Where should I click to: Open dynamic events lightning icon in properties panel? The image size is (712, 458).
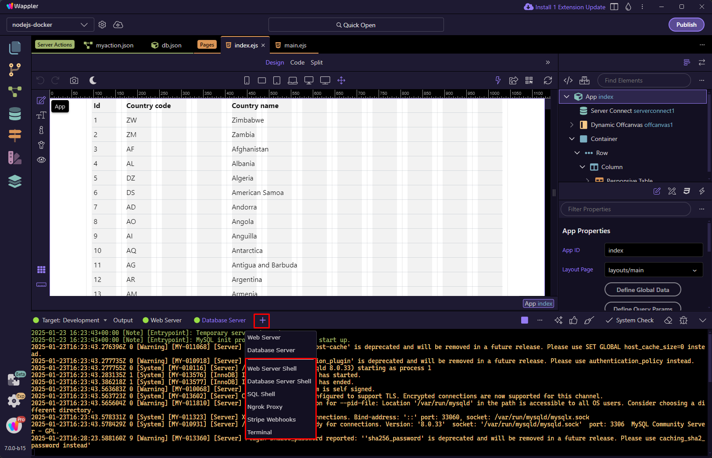pos(702,191)
